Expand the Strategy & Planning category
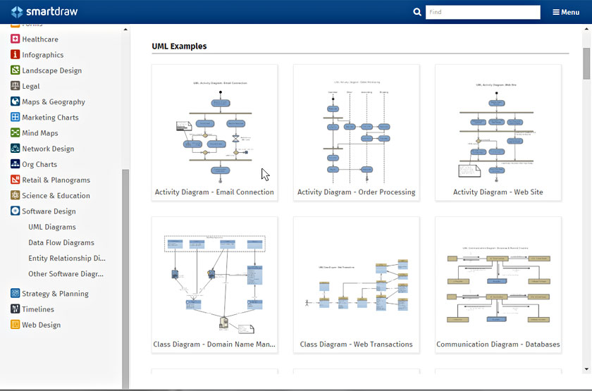Screen dimensions: 592x391 click(54, 294)
